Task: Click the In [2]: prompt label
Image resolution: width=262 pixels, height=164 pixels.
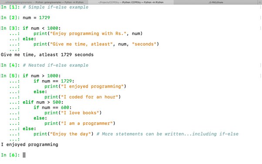Action: point(10,17)
